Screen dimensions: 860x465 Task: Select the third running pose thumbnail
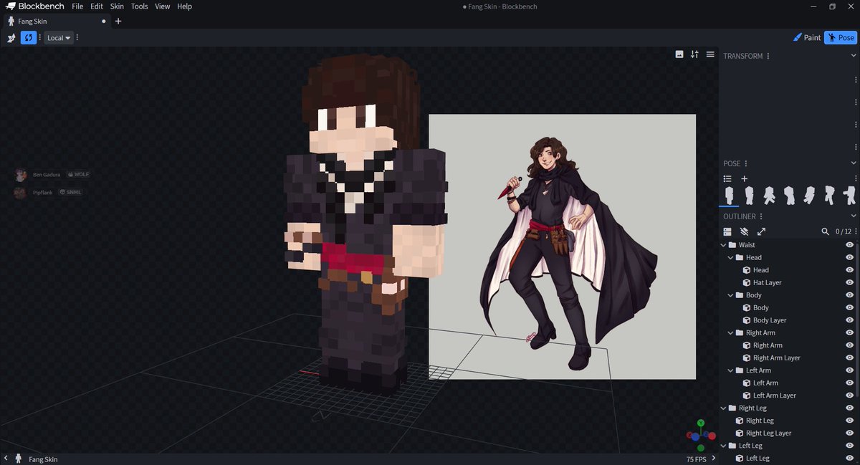(769, 195)
